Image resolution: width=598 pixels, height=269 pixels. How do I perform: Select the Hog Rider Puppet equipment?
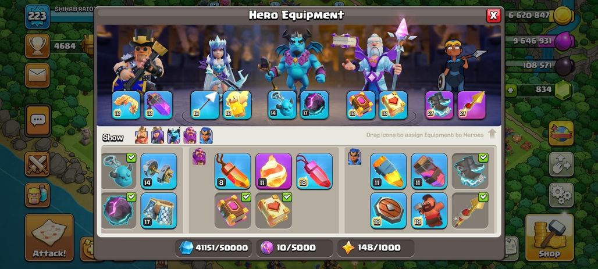coord(429,211)
